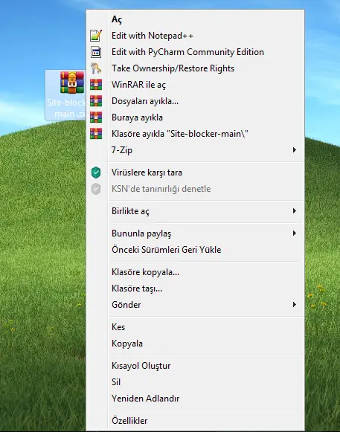Click the green Kaspersky shield icon
This screenshot has width=340, height=432.
(x=96, y=173)
